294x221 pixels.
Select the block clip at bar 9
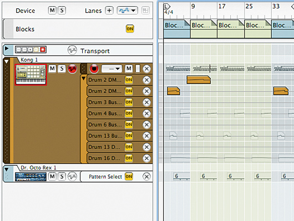pos(204,28)
